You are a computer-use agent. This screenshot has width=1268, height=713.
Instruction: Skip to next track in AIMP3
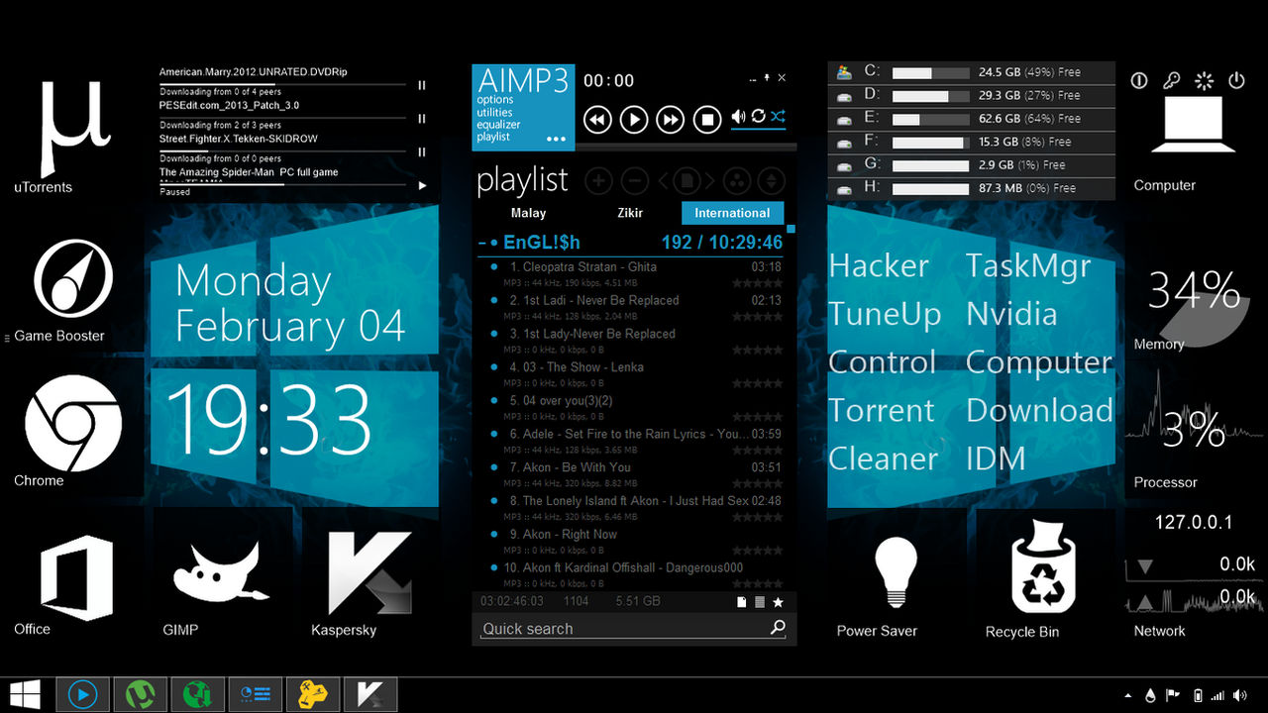tap(671, 120)
